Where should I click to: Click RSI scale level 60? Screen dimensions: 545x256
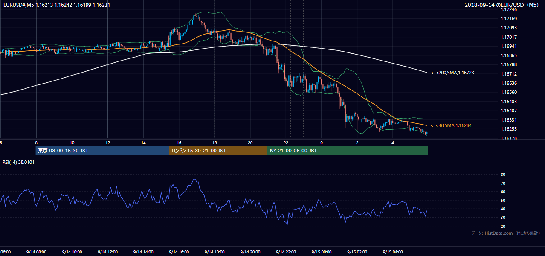point(503,192)
